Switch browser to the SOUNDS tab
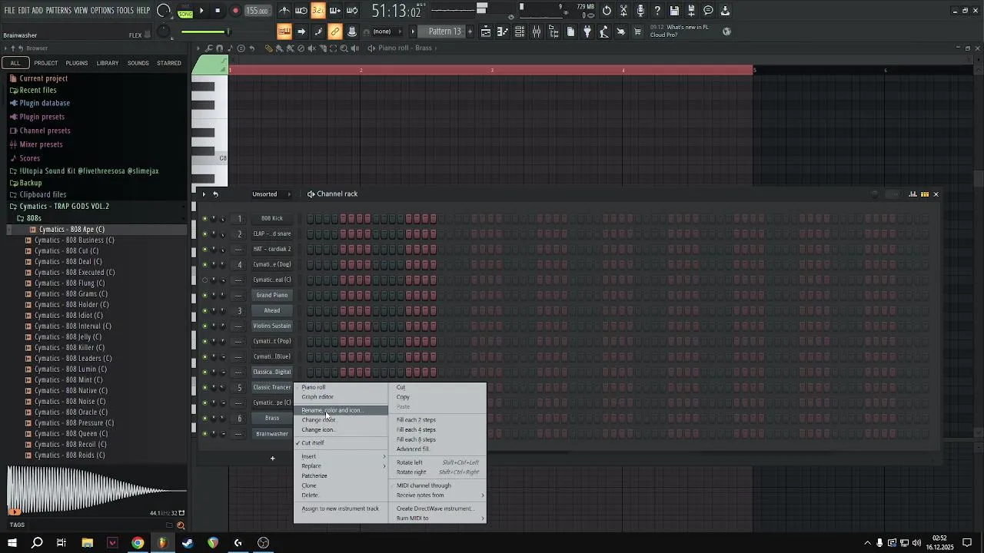This screenshot has width=984, height=553. (138, 63)
